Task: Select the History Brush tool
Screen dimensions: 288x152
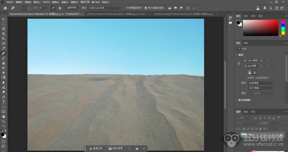Action: tap(3, 68)
